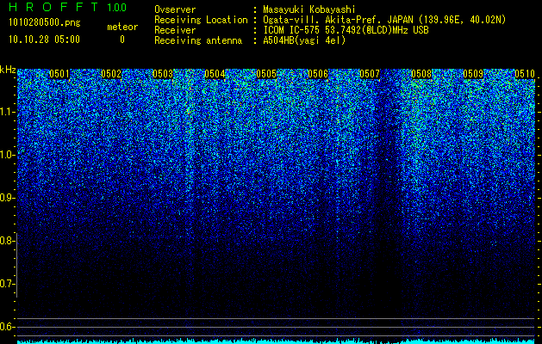Click the Receiving Location value text
542x344 pixels.
[x=384, y=20]
